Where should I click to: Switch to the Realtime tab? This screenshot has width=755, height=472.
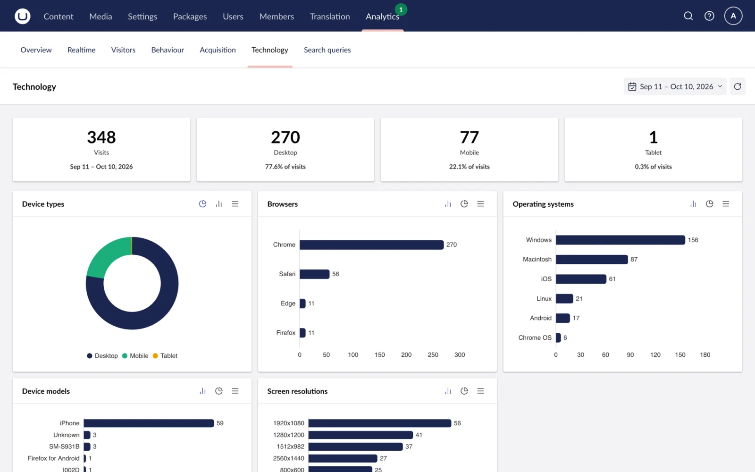81,50
